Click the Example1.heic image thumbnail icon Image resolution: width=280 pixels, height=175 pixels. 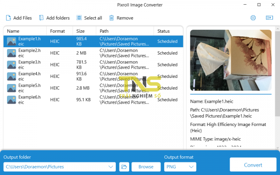(x=12, y=42)
